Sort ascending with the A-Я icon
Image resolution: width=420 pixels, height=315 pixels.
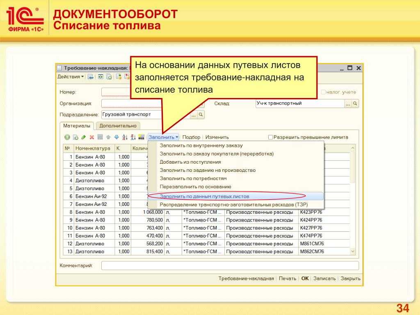tap(125, 137)
